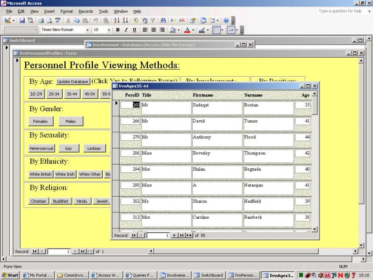
Task: Toggle Italic formatting
Action: click(126, 30)
